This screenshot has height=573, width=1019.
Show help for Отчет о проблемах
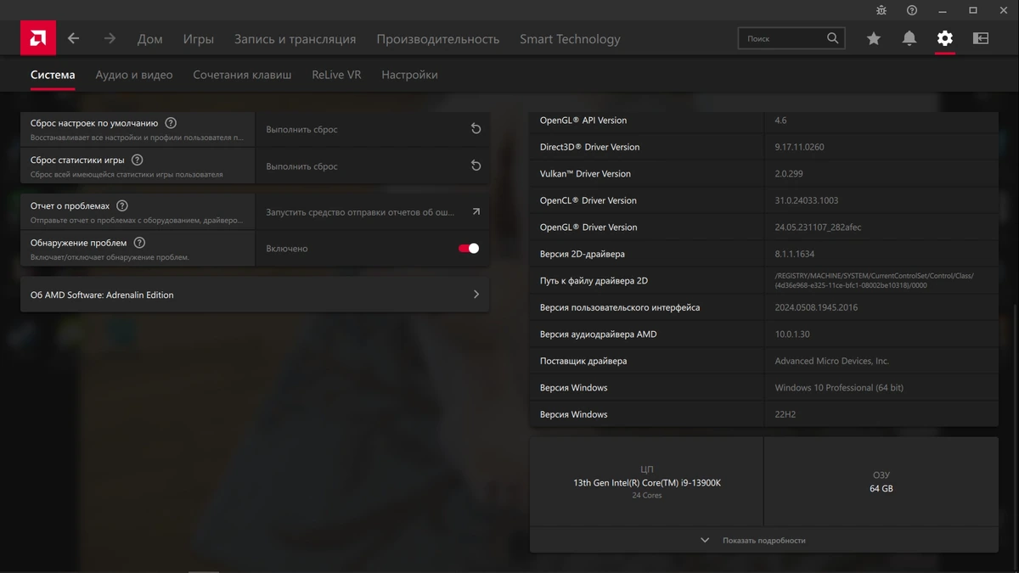tap(122, 206)
